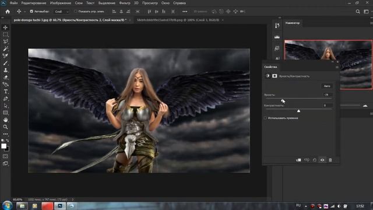
Task: Select the Lasso tool
Action: pyautogui.click(x=5, y=41)
